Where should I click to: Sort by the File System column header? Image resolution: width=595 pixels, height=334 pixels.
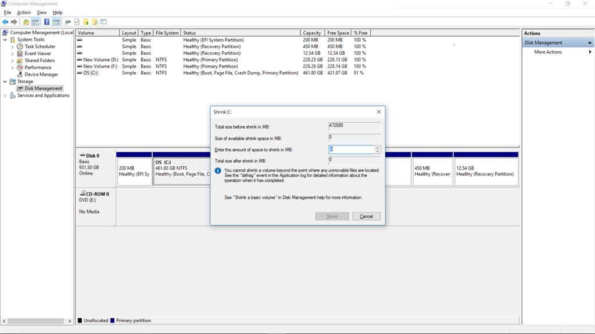(x=167, y=33)
